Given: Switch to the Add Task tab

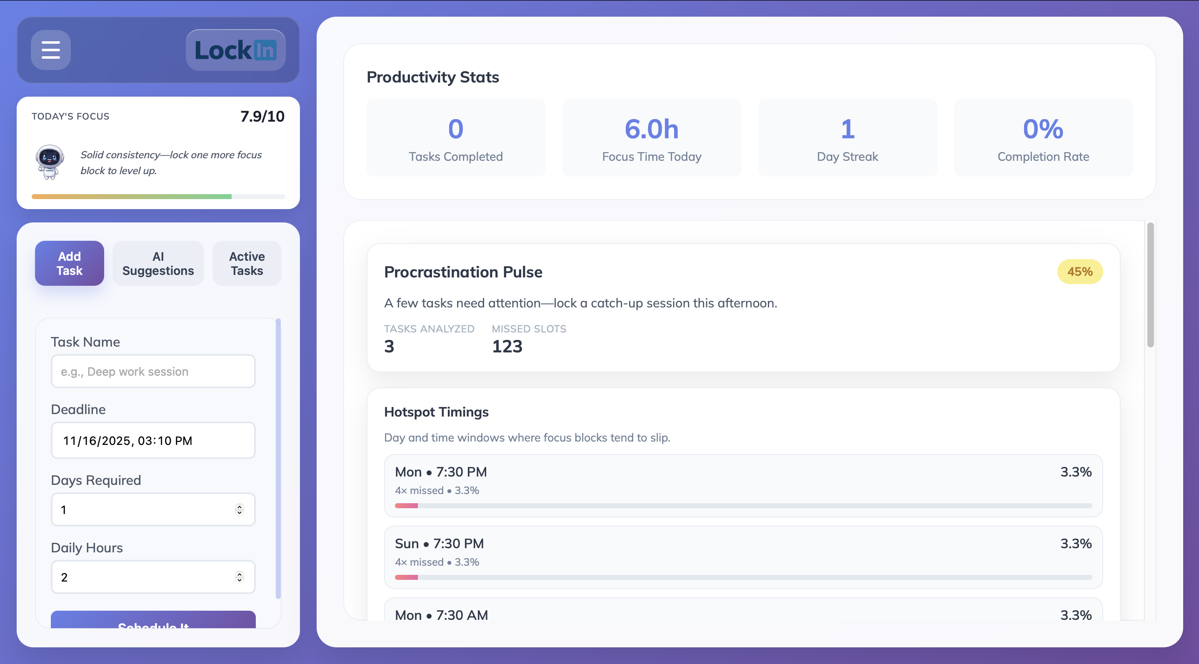Looking at the screenshot, I should [x=69, y=263].
